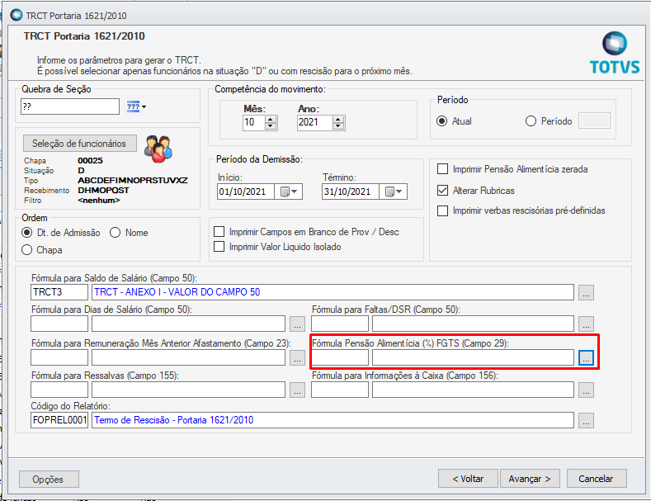The image size is (651, 501).
Task: Browse formula for Saldo de Salário lookup
Action: (x=586, y=292)
